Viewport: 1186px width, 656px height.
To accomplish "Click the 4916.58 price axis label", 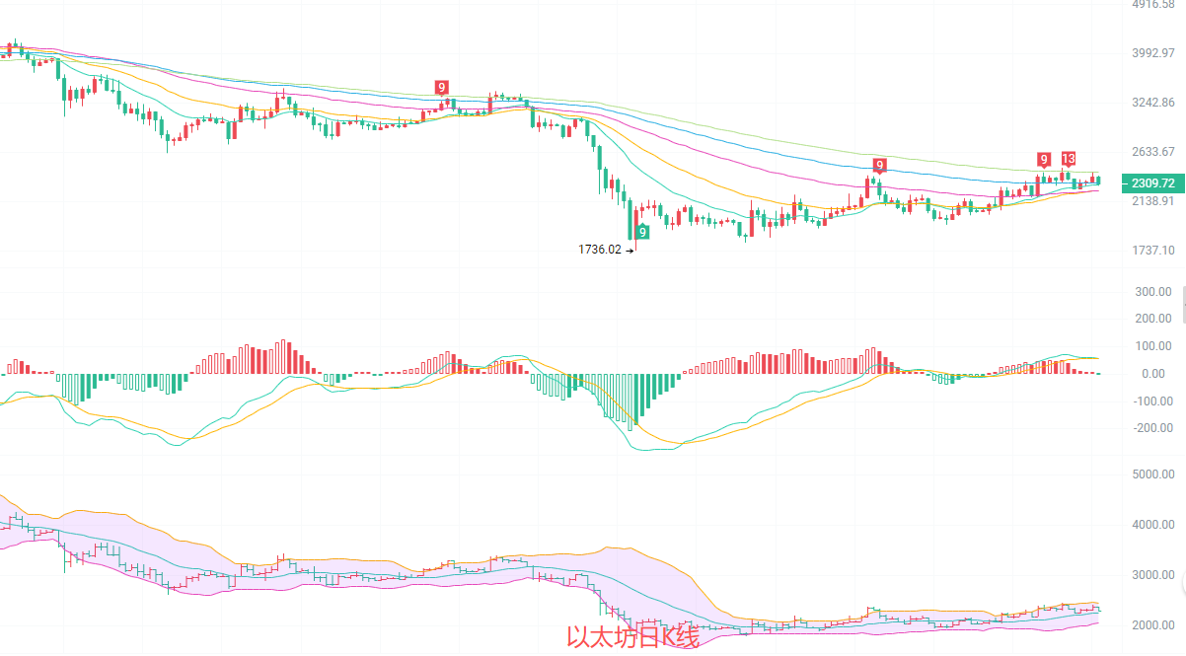I will point(1152,5).
